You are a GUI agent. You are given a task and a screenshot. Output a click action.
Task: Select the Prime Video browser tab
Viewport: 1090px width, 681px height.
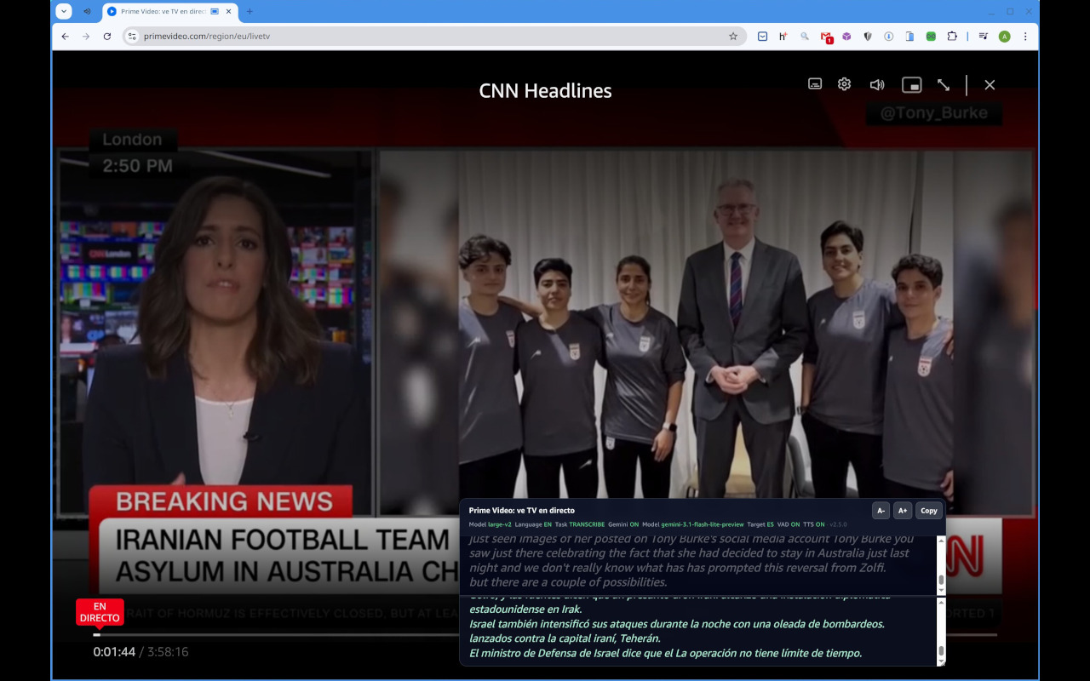pos(170,12)
